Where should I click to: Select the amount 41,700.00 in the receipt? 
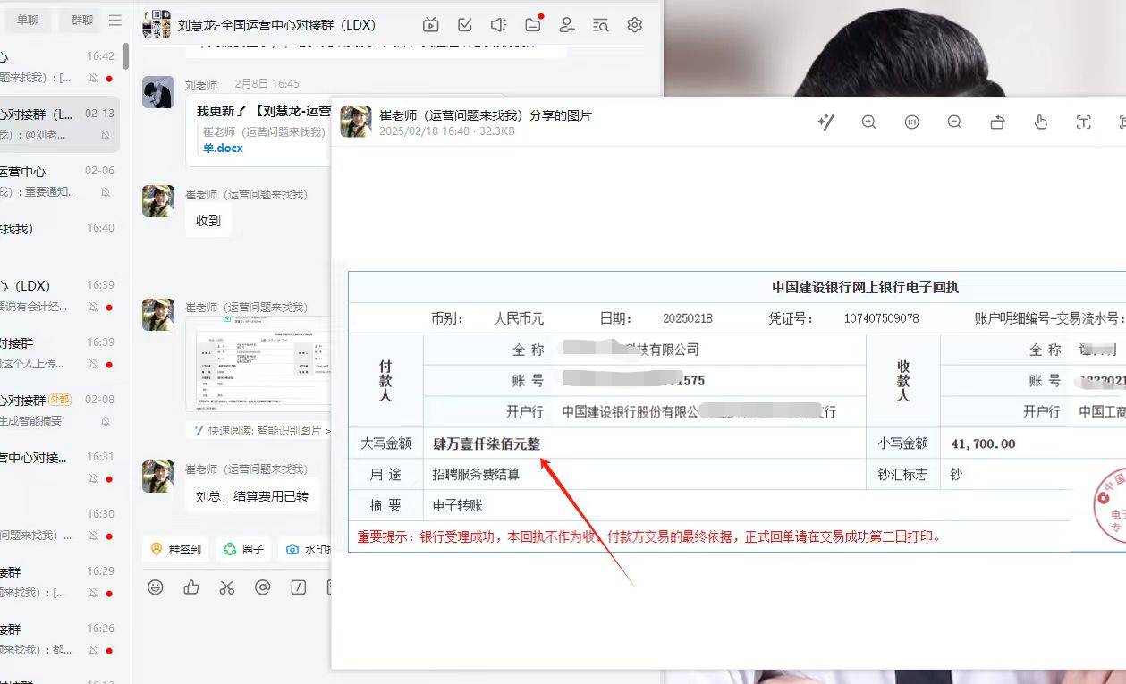coord(984,443)
